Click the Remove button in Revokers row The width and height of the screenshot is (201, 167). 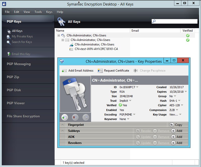tap(161, 143)
